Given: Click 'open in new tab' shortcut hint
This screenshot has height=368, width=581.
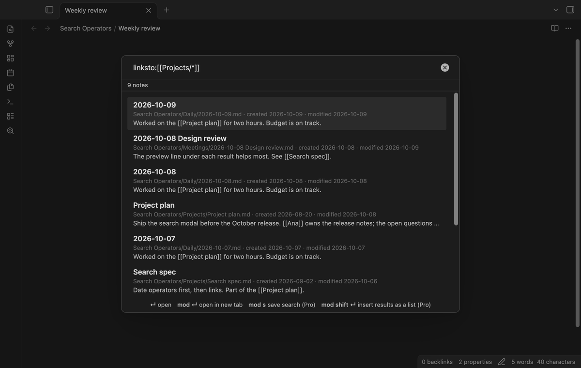Looking at the screenshot, I should (210, 305).
